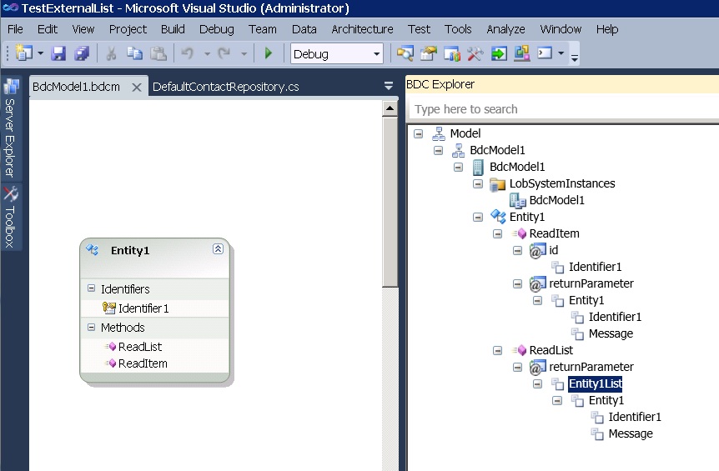This screenshot has height=471, width=719.
Task: Select the Entity1 shape title in designer
Action: pyautogui.click(x=130, y=250)
